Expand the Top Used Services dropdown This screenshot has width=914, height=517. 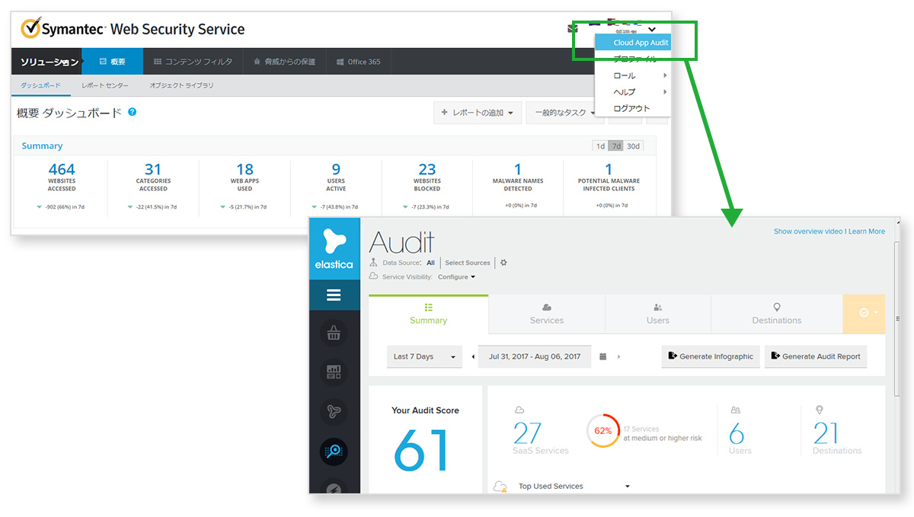coord(627,486)
